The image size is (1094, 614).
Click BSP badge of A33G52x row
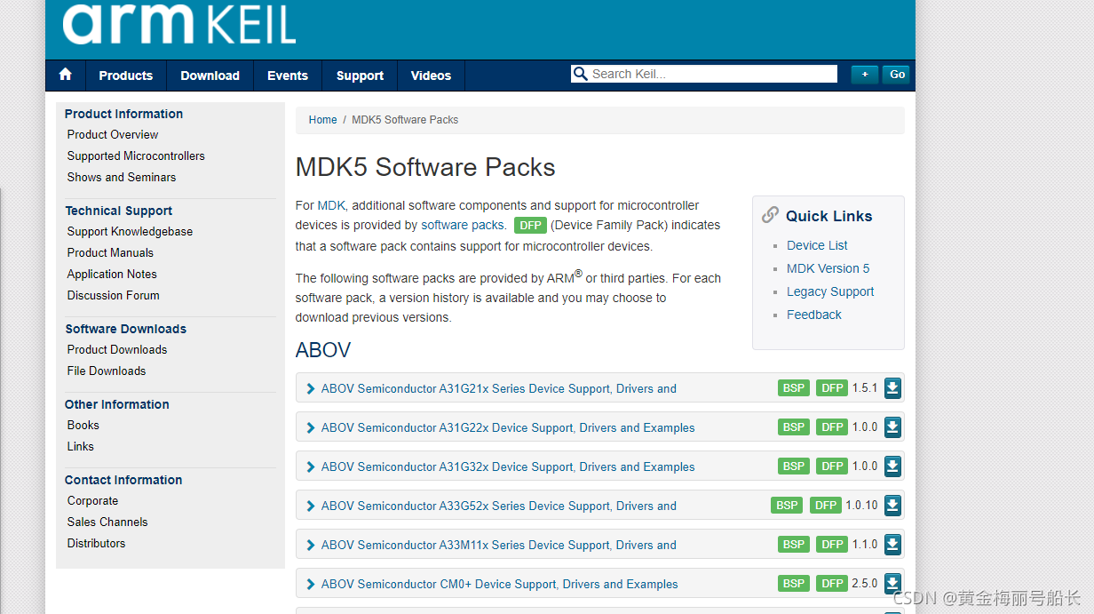pyautogui.click(x=787, y=506)
